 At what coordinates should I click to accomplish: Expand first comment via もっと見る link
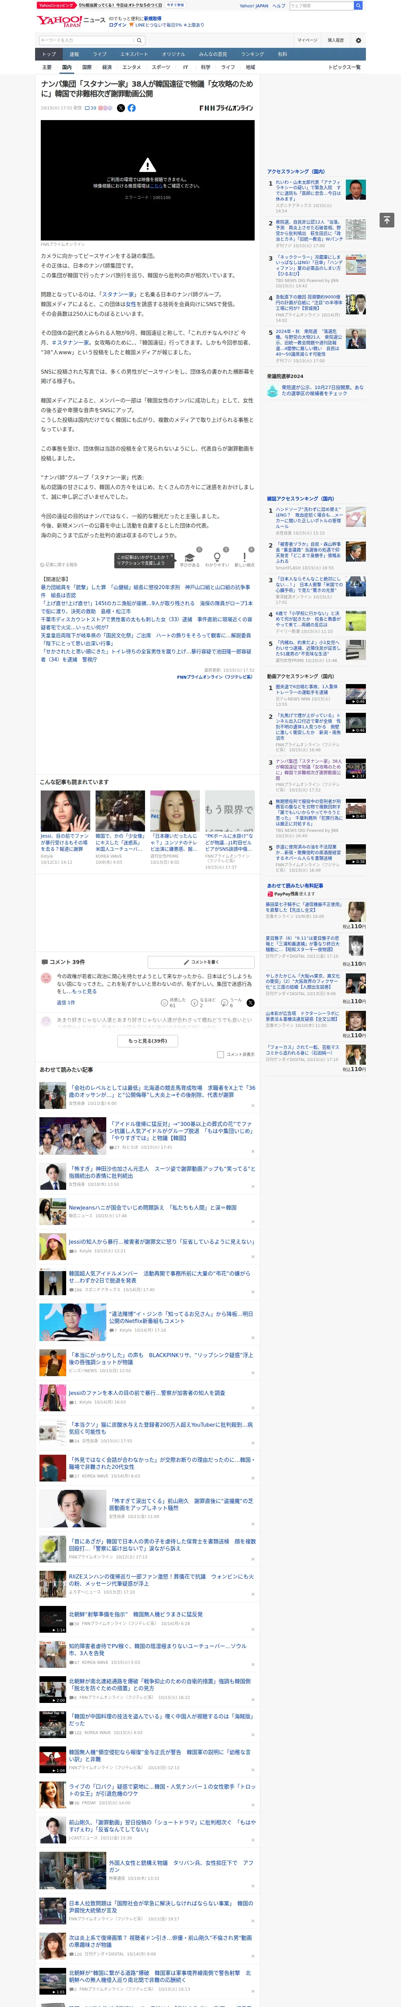tap(84, 991)
